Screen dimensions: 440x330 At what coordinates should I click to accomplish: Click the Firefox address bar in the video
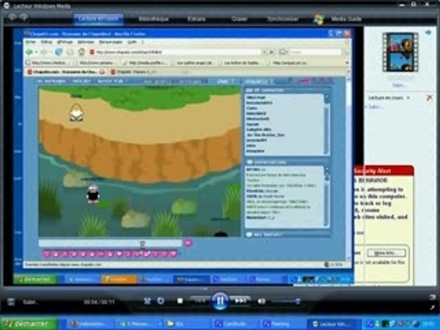(176, 52)
